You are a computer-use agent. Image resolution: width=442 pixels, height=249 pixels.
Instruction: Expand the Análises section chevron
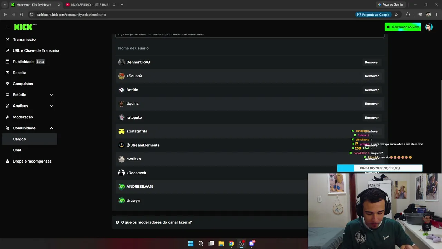[x=51, y=106]
